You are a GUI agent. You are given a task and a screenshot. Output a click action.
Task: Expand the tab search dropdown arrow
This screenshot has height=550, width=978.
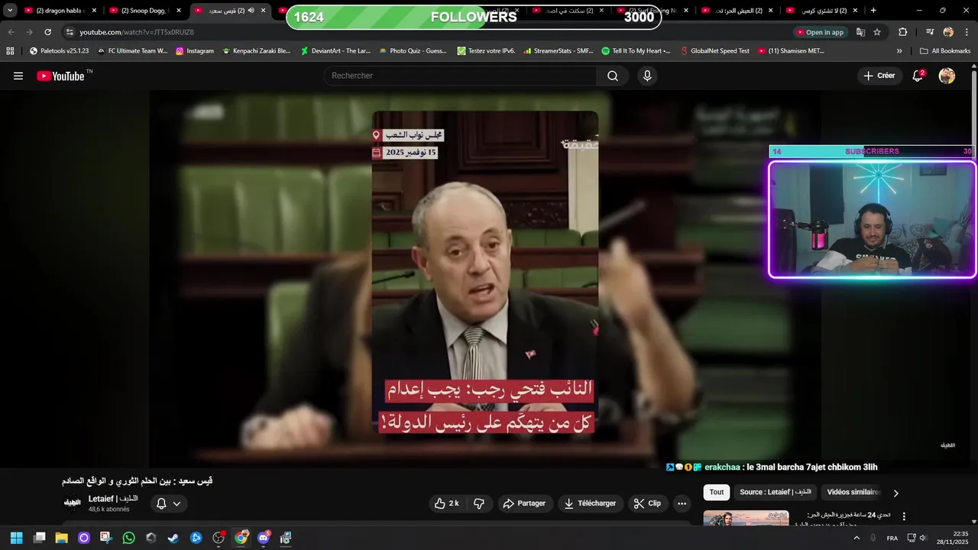point(10,11)
